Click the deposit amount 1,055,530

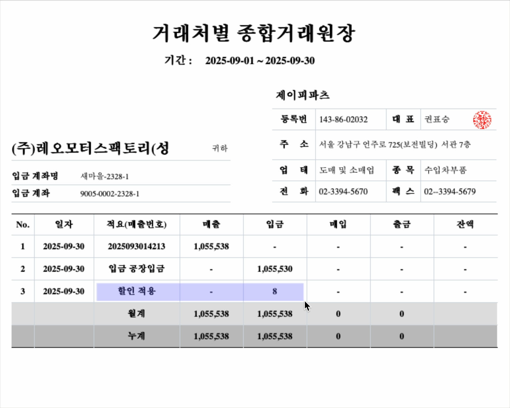(x=275, y=269)
